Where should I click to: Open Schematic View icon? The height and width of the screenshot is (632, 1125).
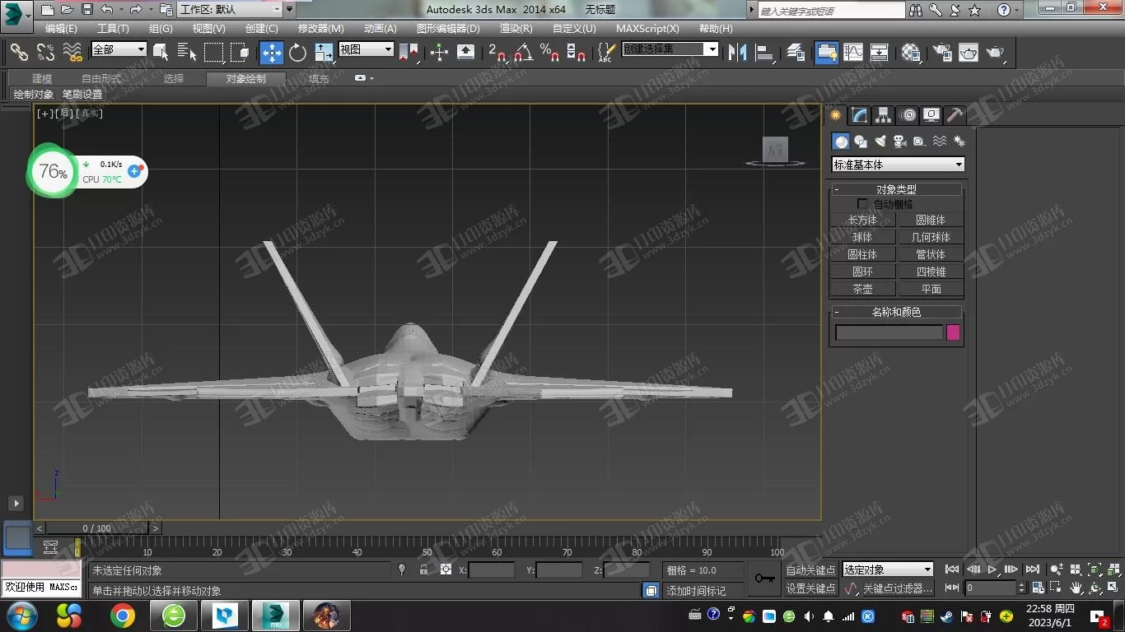[x=880, y=53]
